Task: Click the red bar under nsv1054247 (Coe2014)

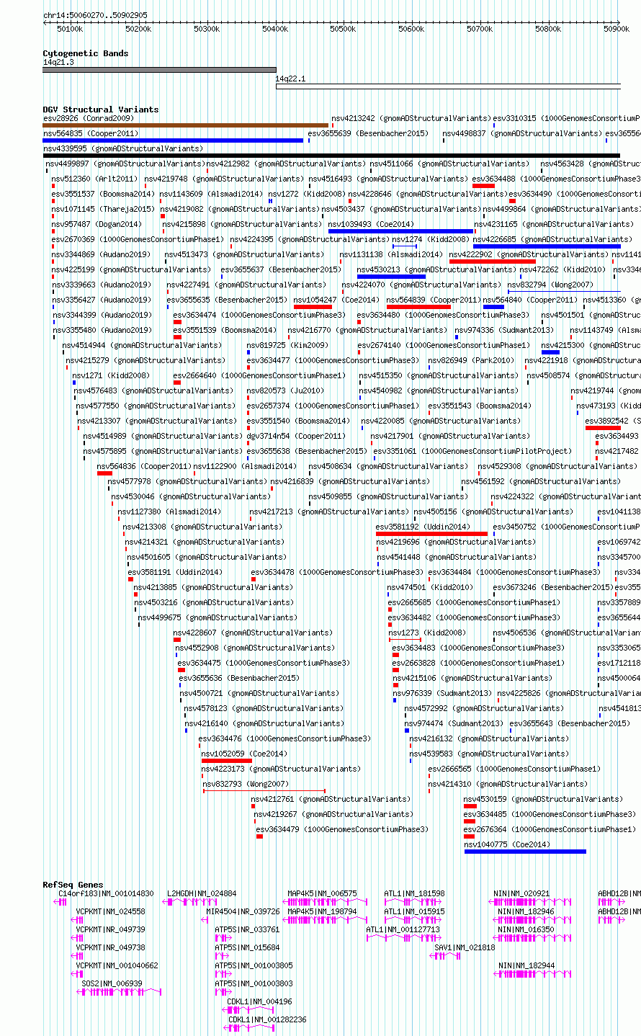Action: click(313, 307)
